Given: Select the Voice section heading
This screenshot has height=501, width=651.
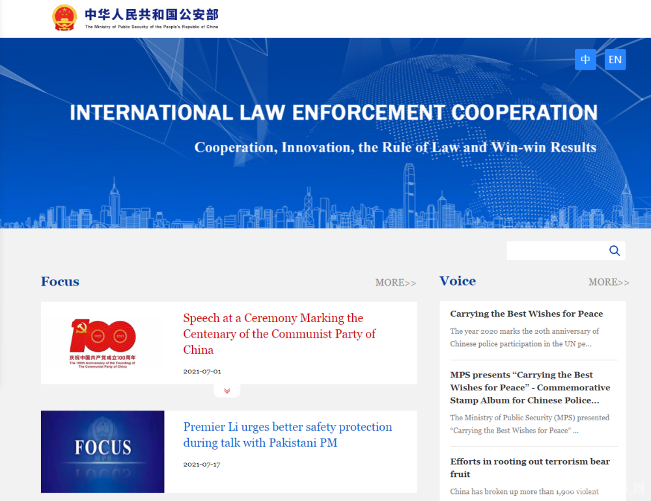Looking at the screenshot, I should [458, 280].
